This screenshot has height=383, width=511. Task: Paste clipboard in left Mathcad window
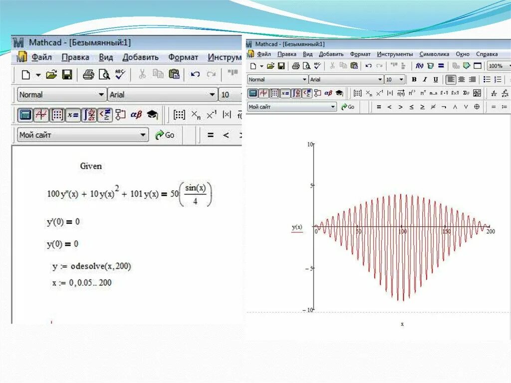[174, 74]
